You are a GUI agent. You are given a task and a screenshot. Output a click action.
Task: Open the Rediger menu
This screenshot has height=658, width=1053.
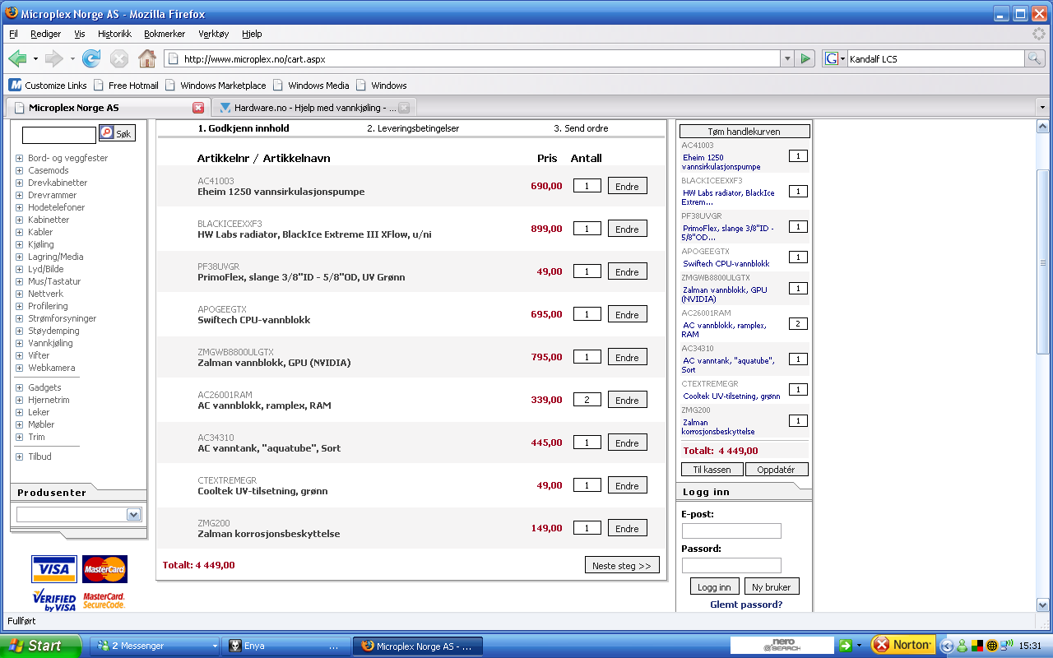(46, 34)
